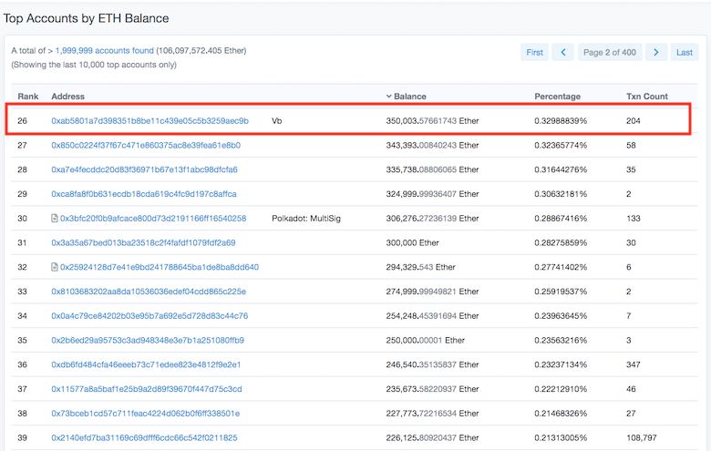The image size is (711, 451).
Task: Select balance 306,276.27236139 Ether
Action: (x=432, y=219)
